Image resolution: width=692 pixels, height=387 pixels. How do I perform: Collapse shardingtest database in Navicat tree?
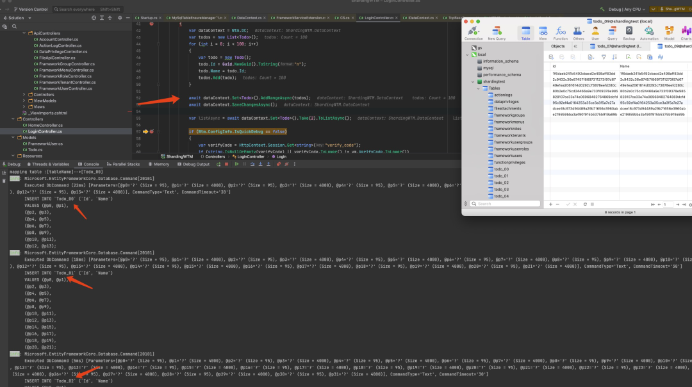pos(473,81)
